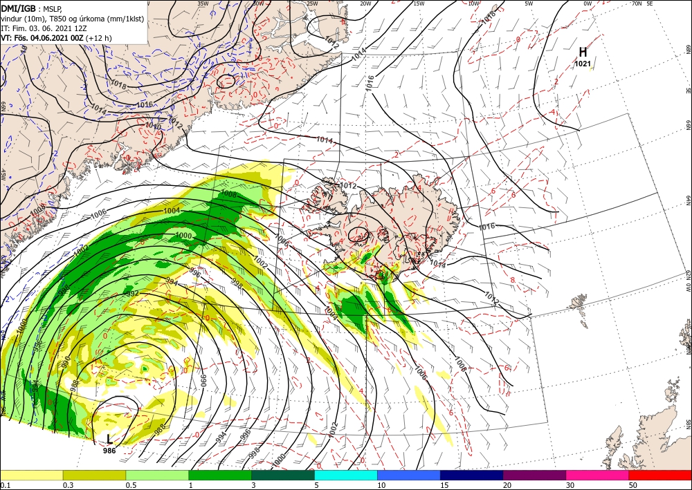692x490 pixels.
Task: Click the 'IT: Fim. 03. 06. 2021 12Z' line
Action: tap(44, 28)
